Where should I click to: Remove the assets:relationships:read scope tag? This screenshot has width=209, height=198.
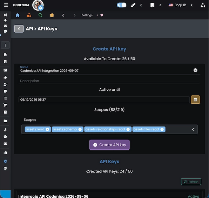128,129
